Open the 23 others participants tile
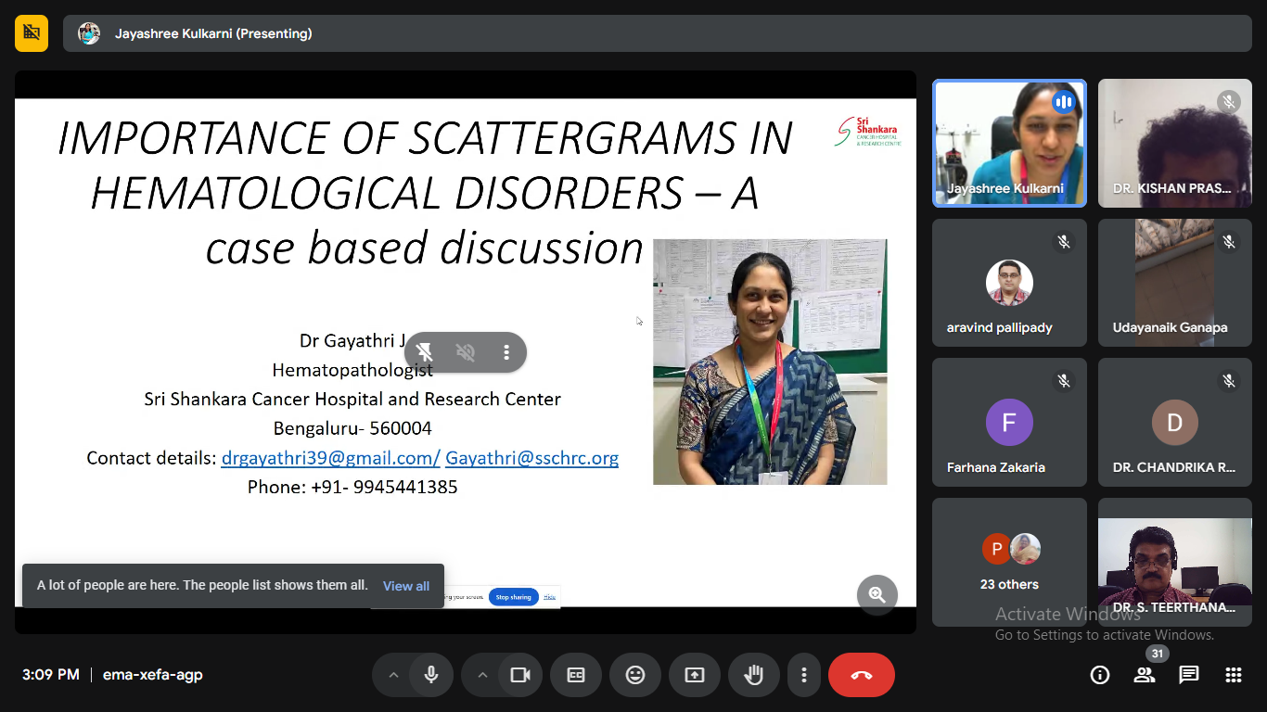Screen dimensions: 1267x712 pyautogui.click(x=1009, y=562)
